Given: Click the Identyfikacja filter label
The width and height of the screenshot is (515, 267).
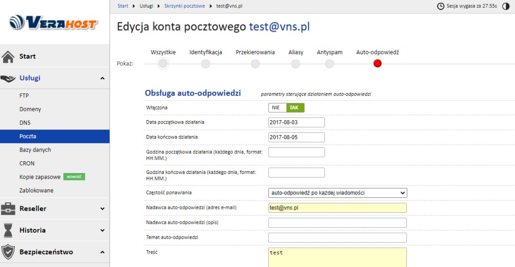Looking at the screenshot, I should pyautogui.click(x=206, y=52).
